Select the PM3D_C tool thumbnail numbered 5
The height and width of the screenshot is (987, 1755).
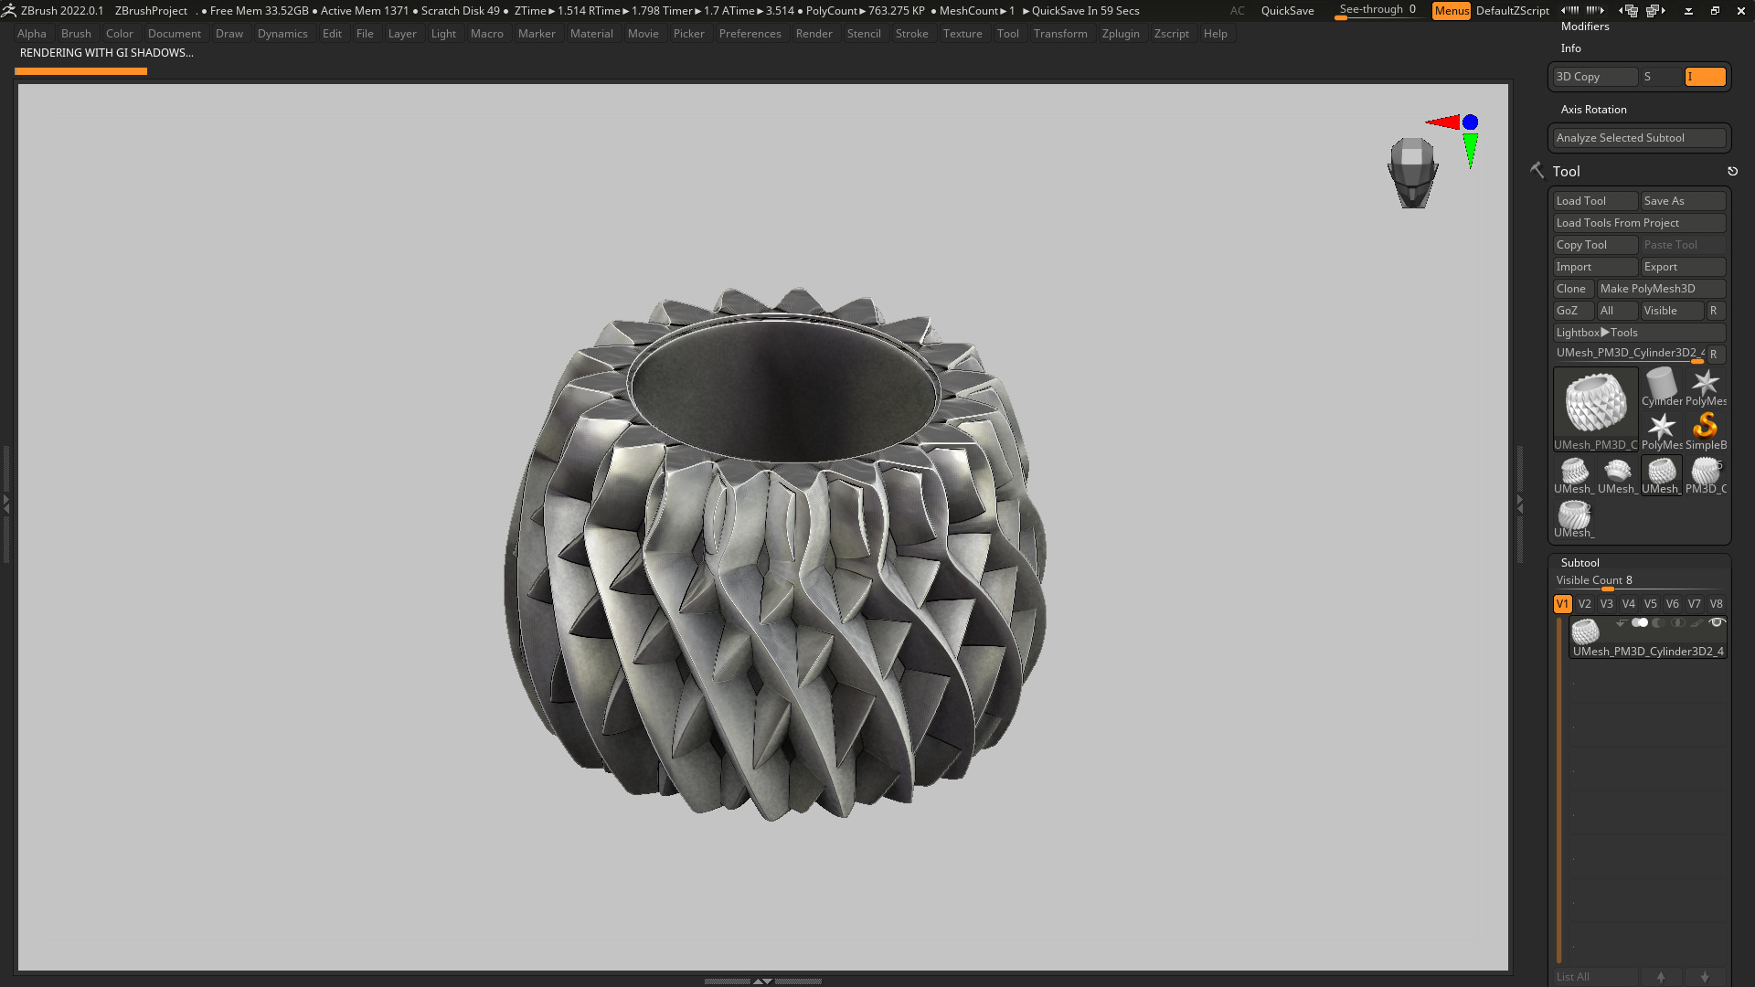click(1706, 475)
